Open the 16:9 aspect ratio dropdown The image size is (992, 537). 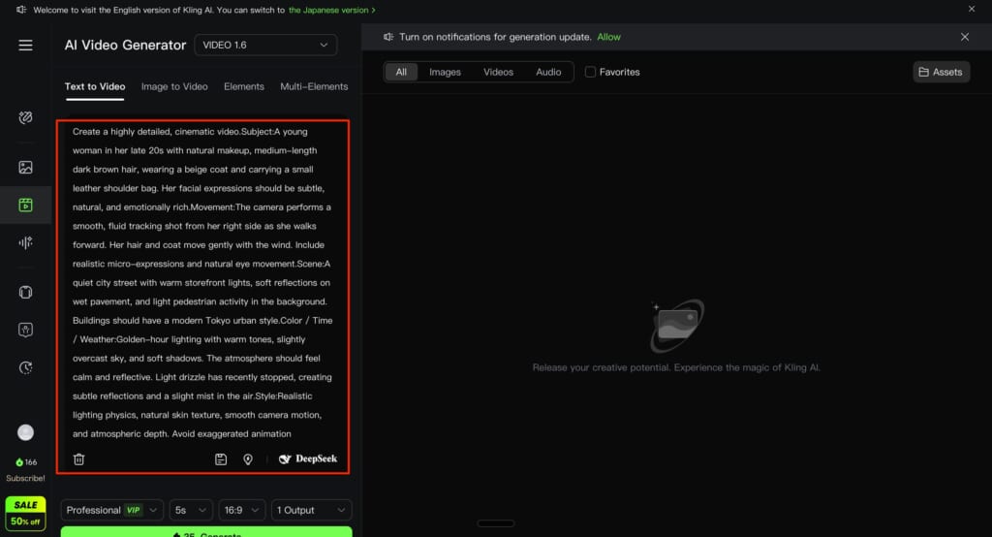pyautogui.click(x=243, y=510)
